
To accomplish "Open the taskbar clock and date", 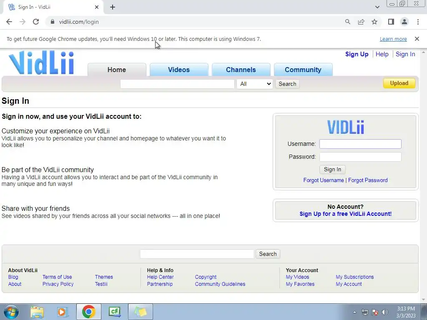I will coord(406,312).
